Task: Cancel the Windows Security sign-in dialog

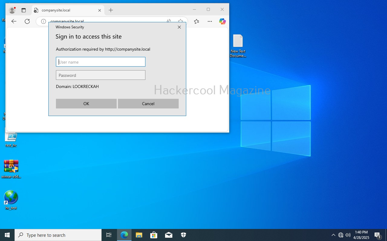Action: pyautogui.click(x=148, y=104)
